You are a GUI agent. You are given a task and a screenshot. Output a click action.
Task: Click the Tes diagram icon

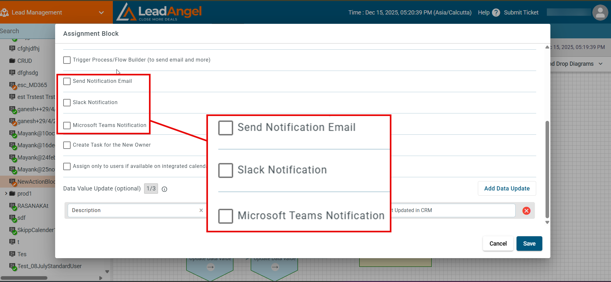(x=12, y=254)
